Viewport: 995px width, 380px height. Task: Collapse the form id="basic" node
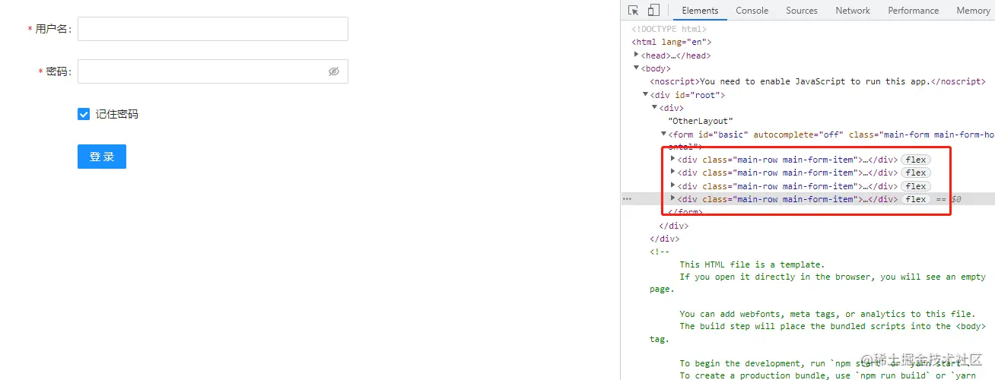coord(663,134)
